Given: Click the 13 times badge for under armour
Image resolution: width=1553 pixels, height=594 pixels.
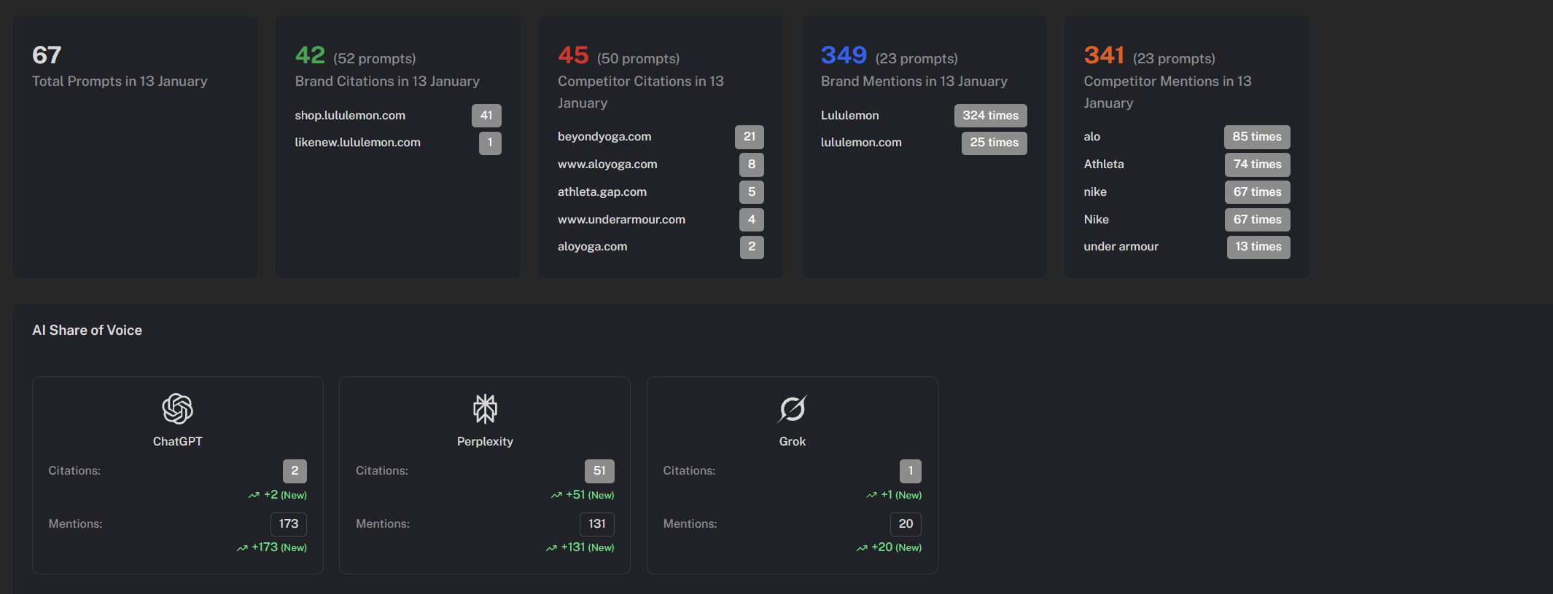Looking at the screenshot, I should [x=1258, y=247].
